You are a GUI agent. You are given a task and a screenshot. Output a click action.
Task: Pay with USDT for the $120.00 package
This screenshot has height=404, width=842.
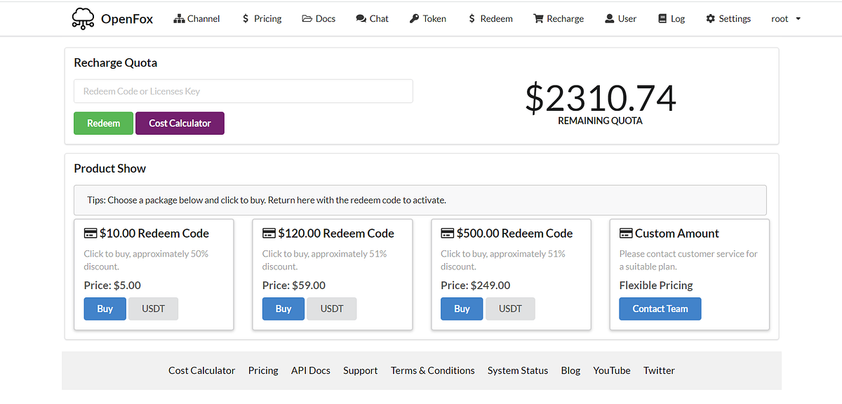(x=331, y=309)
